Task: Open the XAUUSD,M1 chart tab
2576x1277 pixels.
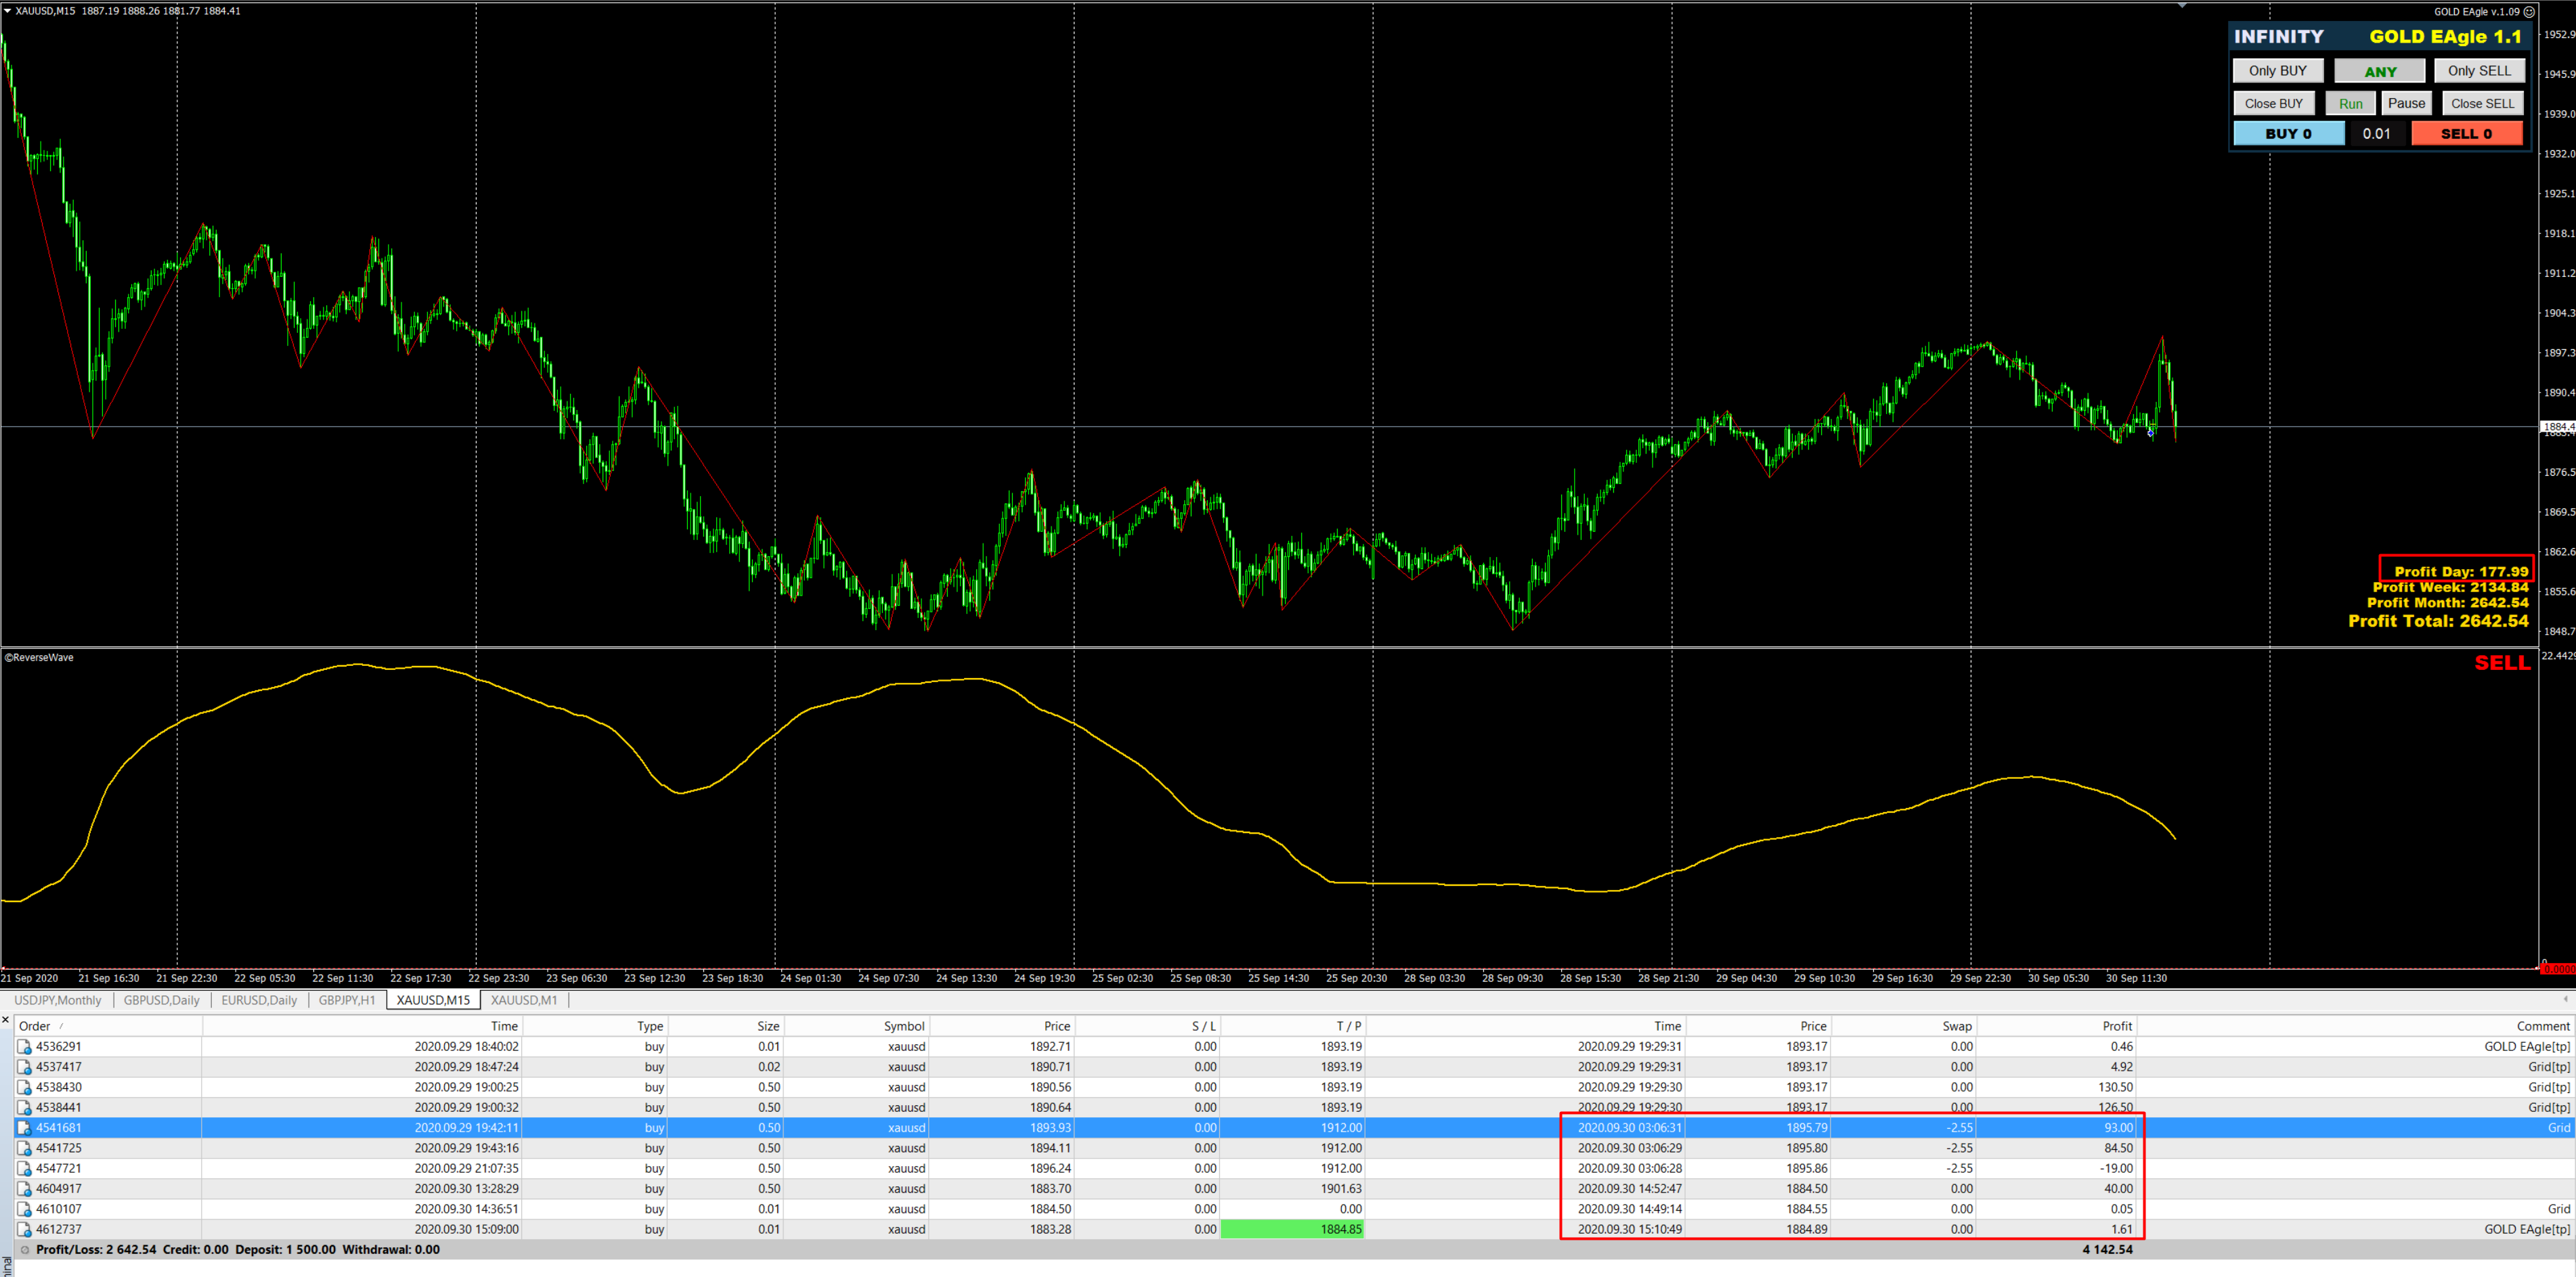Action: [x=523, y=1000]
